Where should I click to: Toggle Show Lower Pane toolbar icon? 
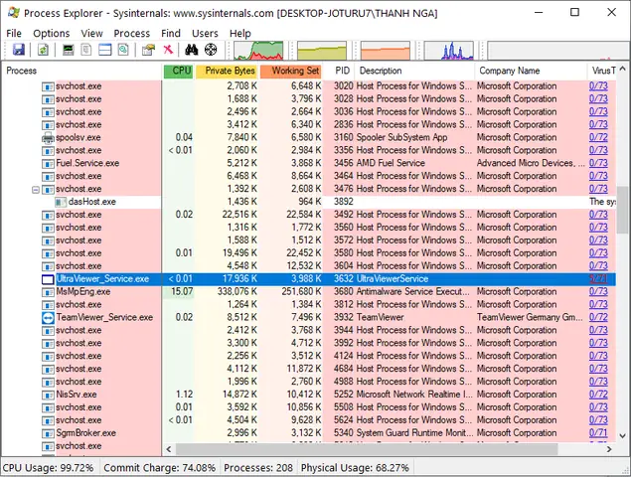tap(105, 50)
